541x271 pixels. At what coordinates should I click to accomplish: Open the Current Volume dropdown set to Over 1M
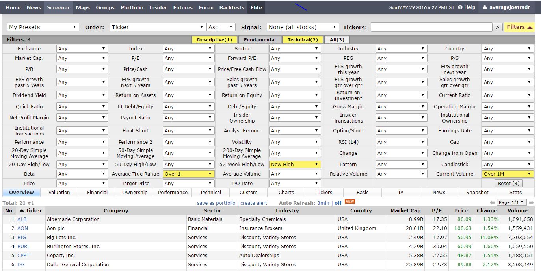(508, 174)
